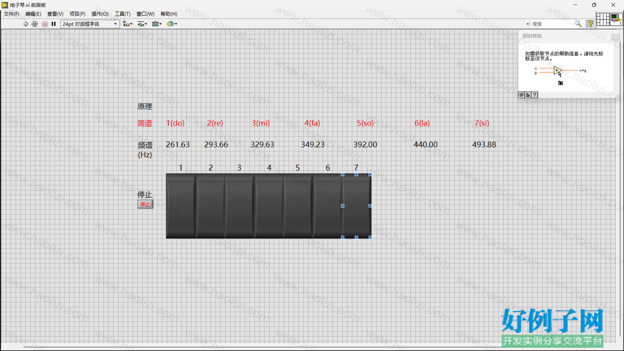The width and height of the screenshot is (624, 351).
Task: Open the 查看(V) menu
Action: (55, 14)
